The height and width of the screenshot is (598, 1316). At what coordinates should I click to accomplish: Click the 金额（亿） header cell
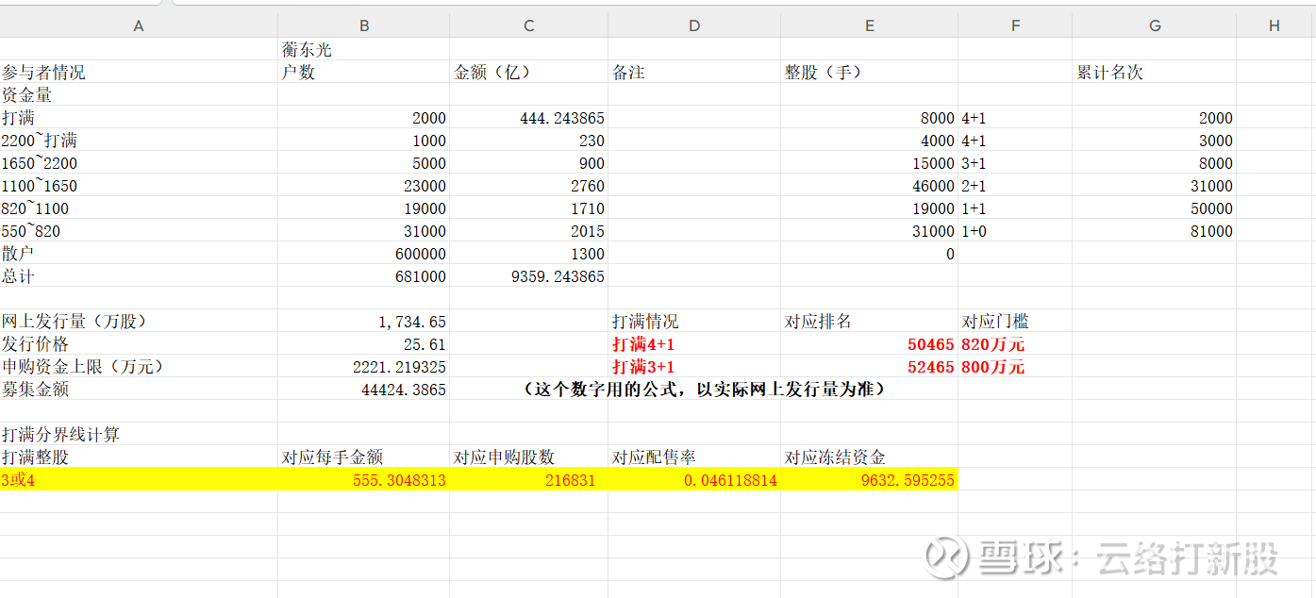528,72
